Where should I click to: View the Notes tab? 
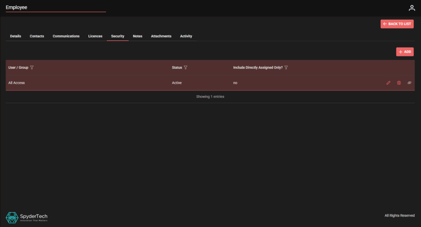[x=138, y=36]
